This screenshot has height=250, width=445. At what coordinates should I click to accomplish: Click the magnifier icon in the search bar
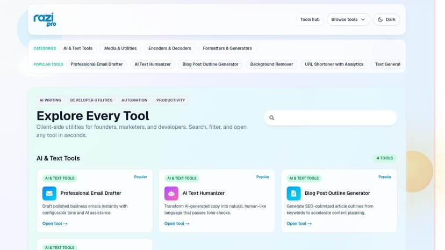(x=271, y=117)
